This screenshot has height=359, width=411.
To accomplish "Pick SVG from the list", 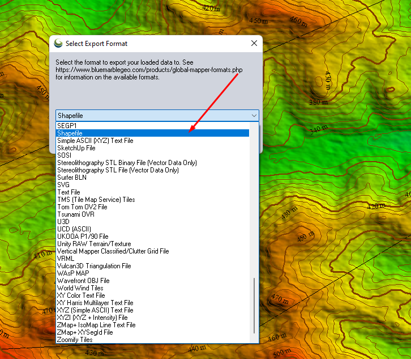I will tap(153, 185).
